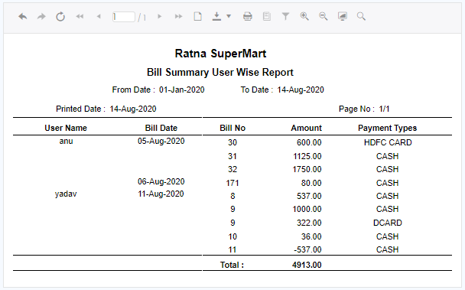Viewport: 465px width, 290px height.
Task: Click the Bill No column header
Action: point(232,128)
